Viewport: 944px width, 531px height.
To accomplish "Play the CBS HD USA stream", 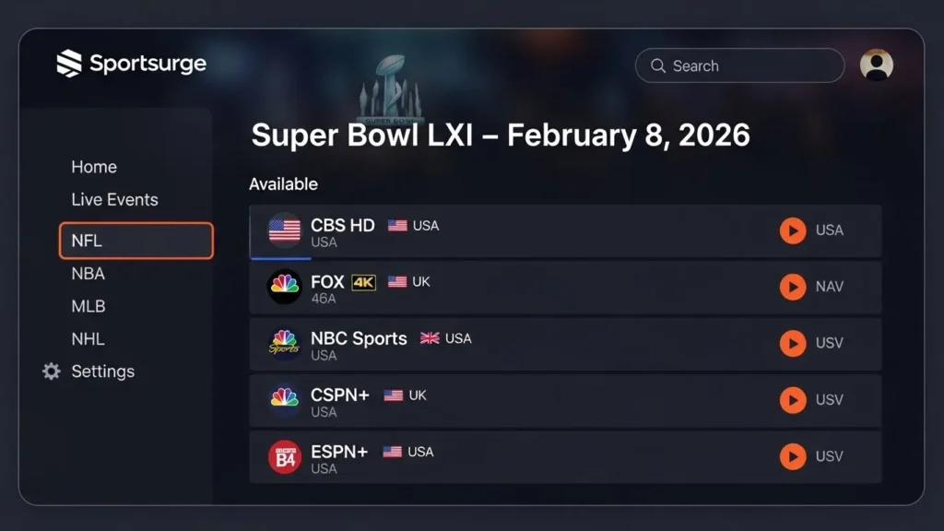I will (x=794, y=230).
